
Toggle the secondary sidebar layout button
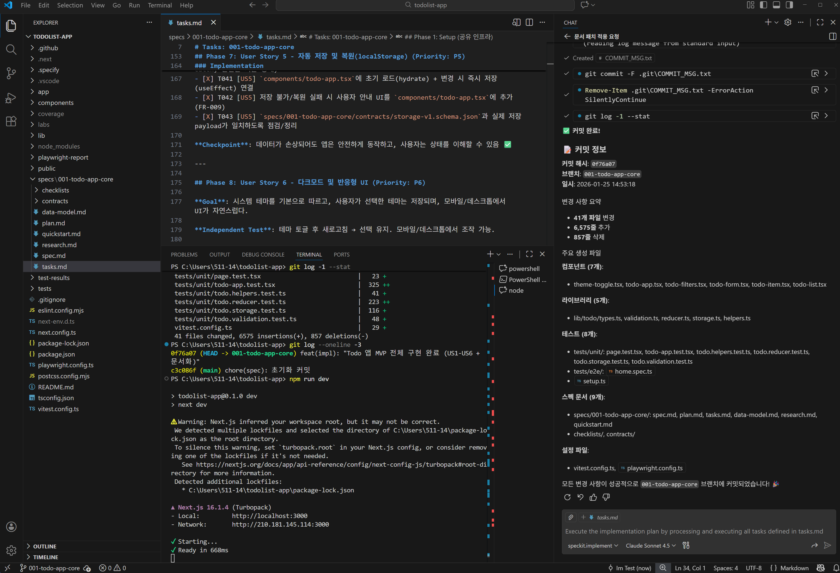[x=789, y=5]
